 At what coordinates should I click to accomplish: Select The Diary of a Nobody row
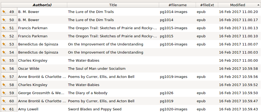[88, 93]
